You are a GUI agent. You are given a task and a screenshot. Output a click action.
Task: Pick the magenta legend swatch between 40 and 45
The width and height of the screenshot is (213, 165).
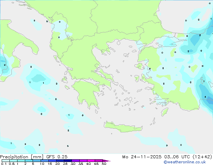(x=91, y=161)
